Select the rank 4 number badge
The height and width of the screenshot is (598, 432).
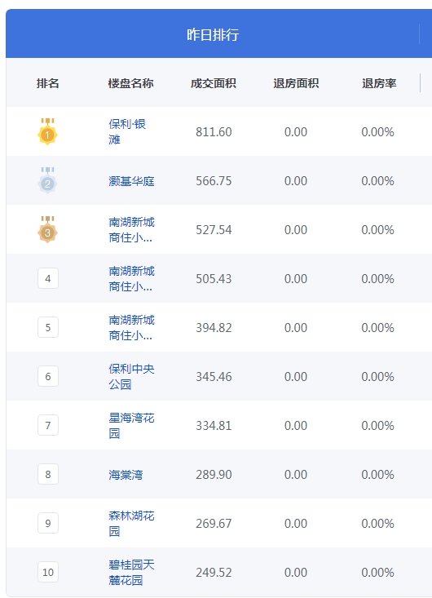48,278
